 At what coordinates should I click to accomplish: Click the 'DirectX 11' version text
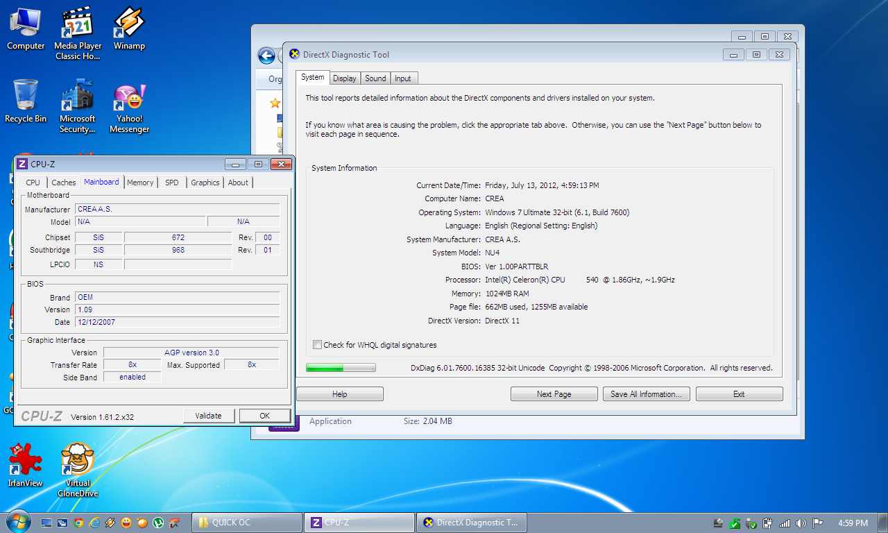(x=502, y=321)
